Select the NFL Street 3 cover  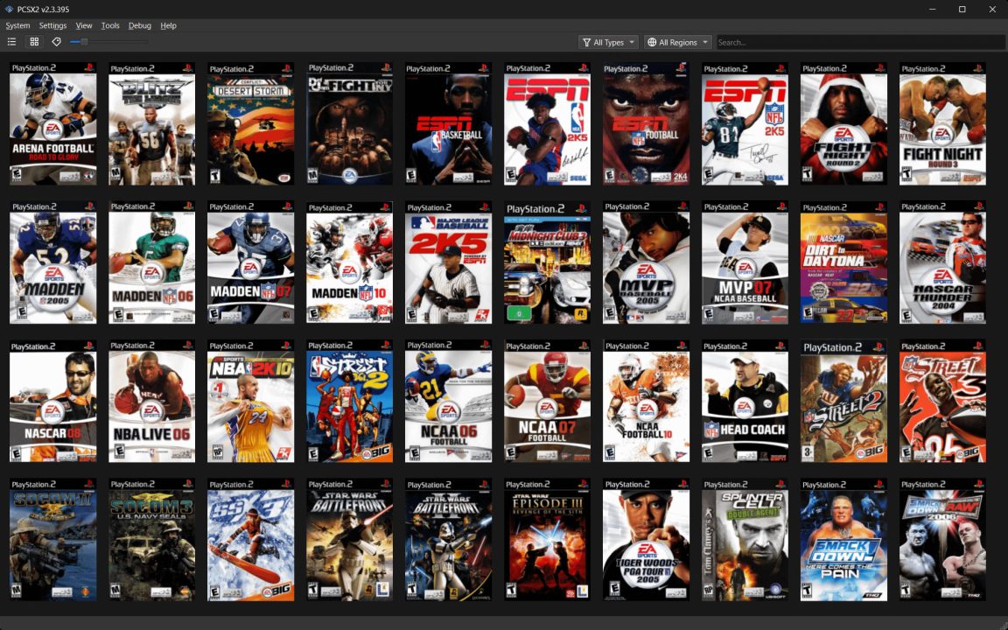(943, 401)
